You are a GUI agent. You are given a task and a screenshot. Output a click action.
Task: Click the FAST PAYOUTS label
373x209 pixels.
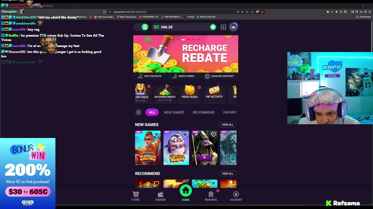click(x=153, y=76)
